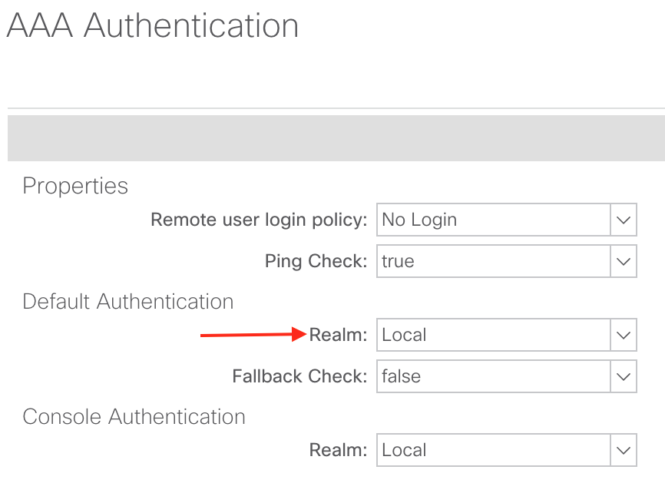Click the 'AAA Authentication' page title

152,26
